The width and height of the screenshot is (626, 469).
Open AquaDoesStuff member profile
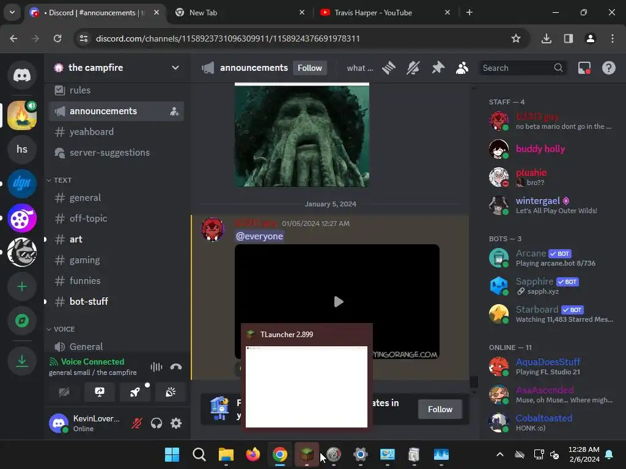click(x=551, y=366)
